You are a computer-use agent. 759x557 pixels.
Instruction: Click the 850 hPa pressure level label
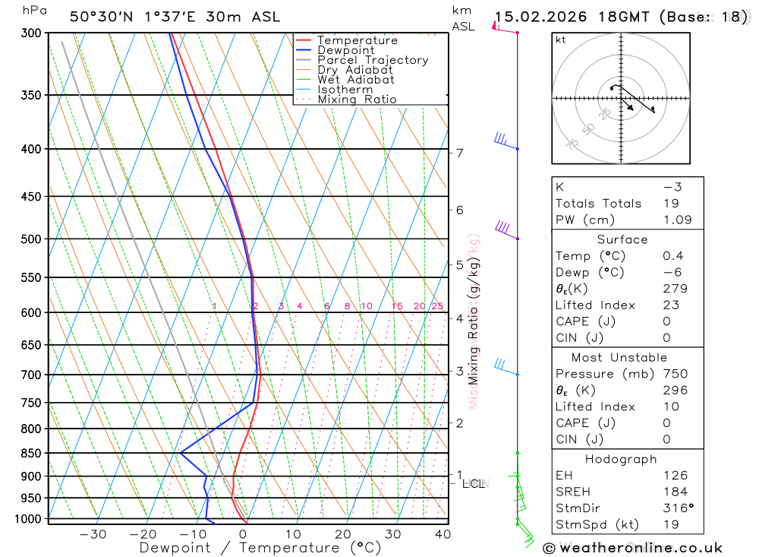click(31, 453)
